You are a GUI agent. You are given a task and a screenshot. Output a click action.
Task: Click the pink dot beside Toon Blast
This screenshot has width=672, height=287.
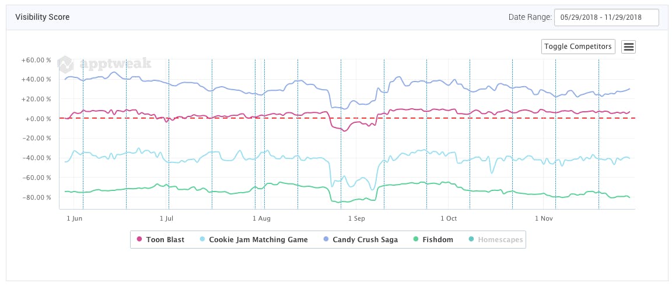point(139,239)
